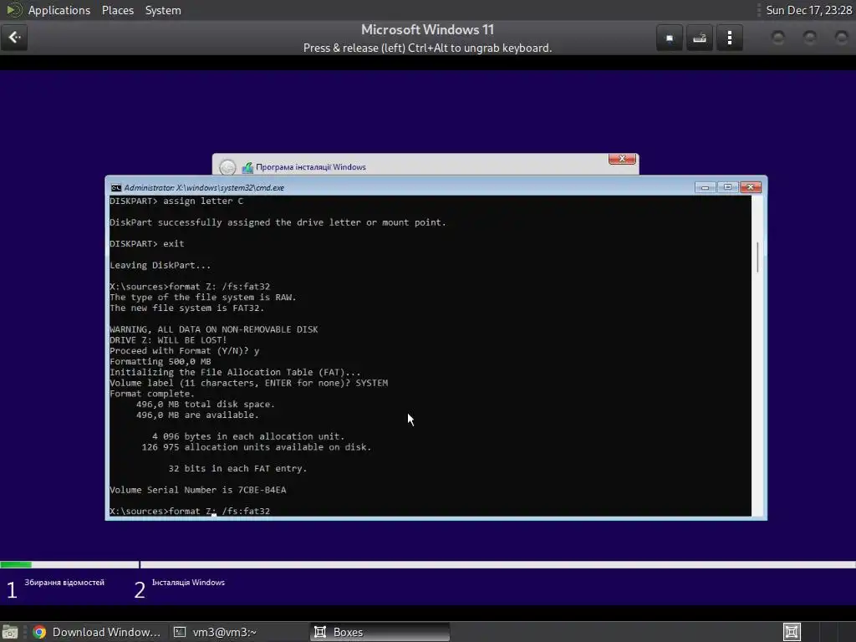Maximize the cmd.exe window
Image resolution: width=856 pixels, height=642 pixels.
coord(728,187)
